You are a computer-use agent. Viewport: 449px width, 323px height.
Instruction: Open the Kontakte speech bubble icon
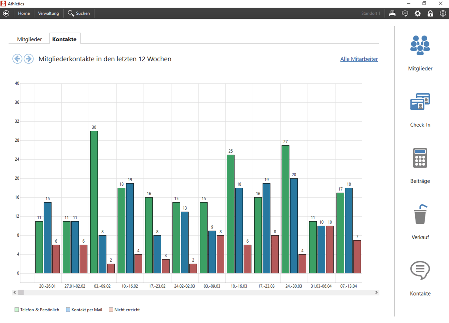420,270
